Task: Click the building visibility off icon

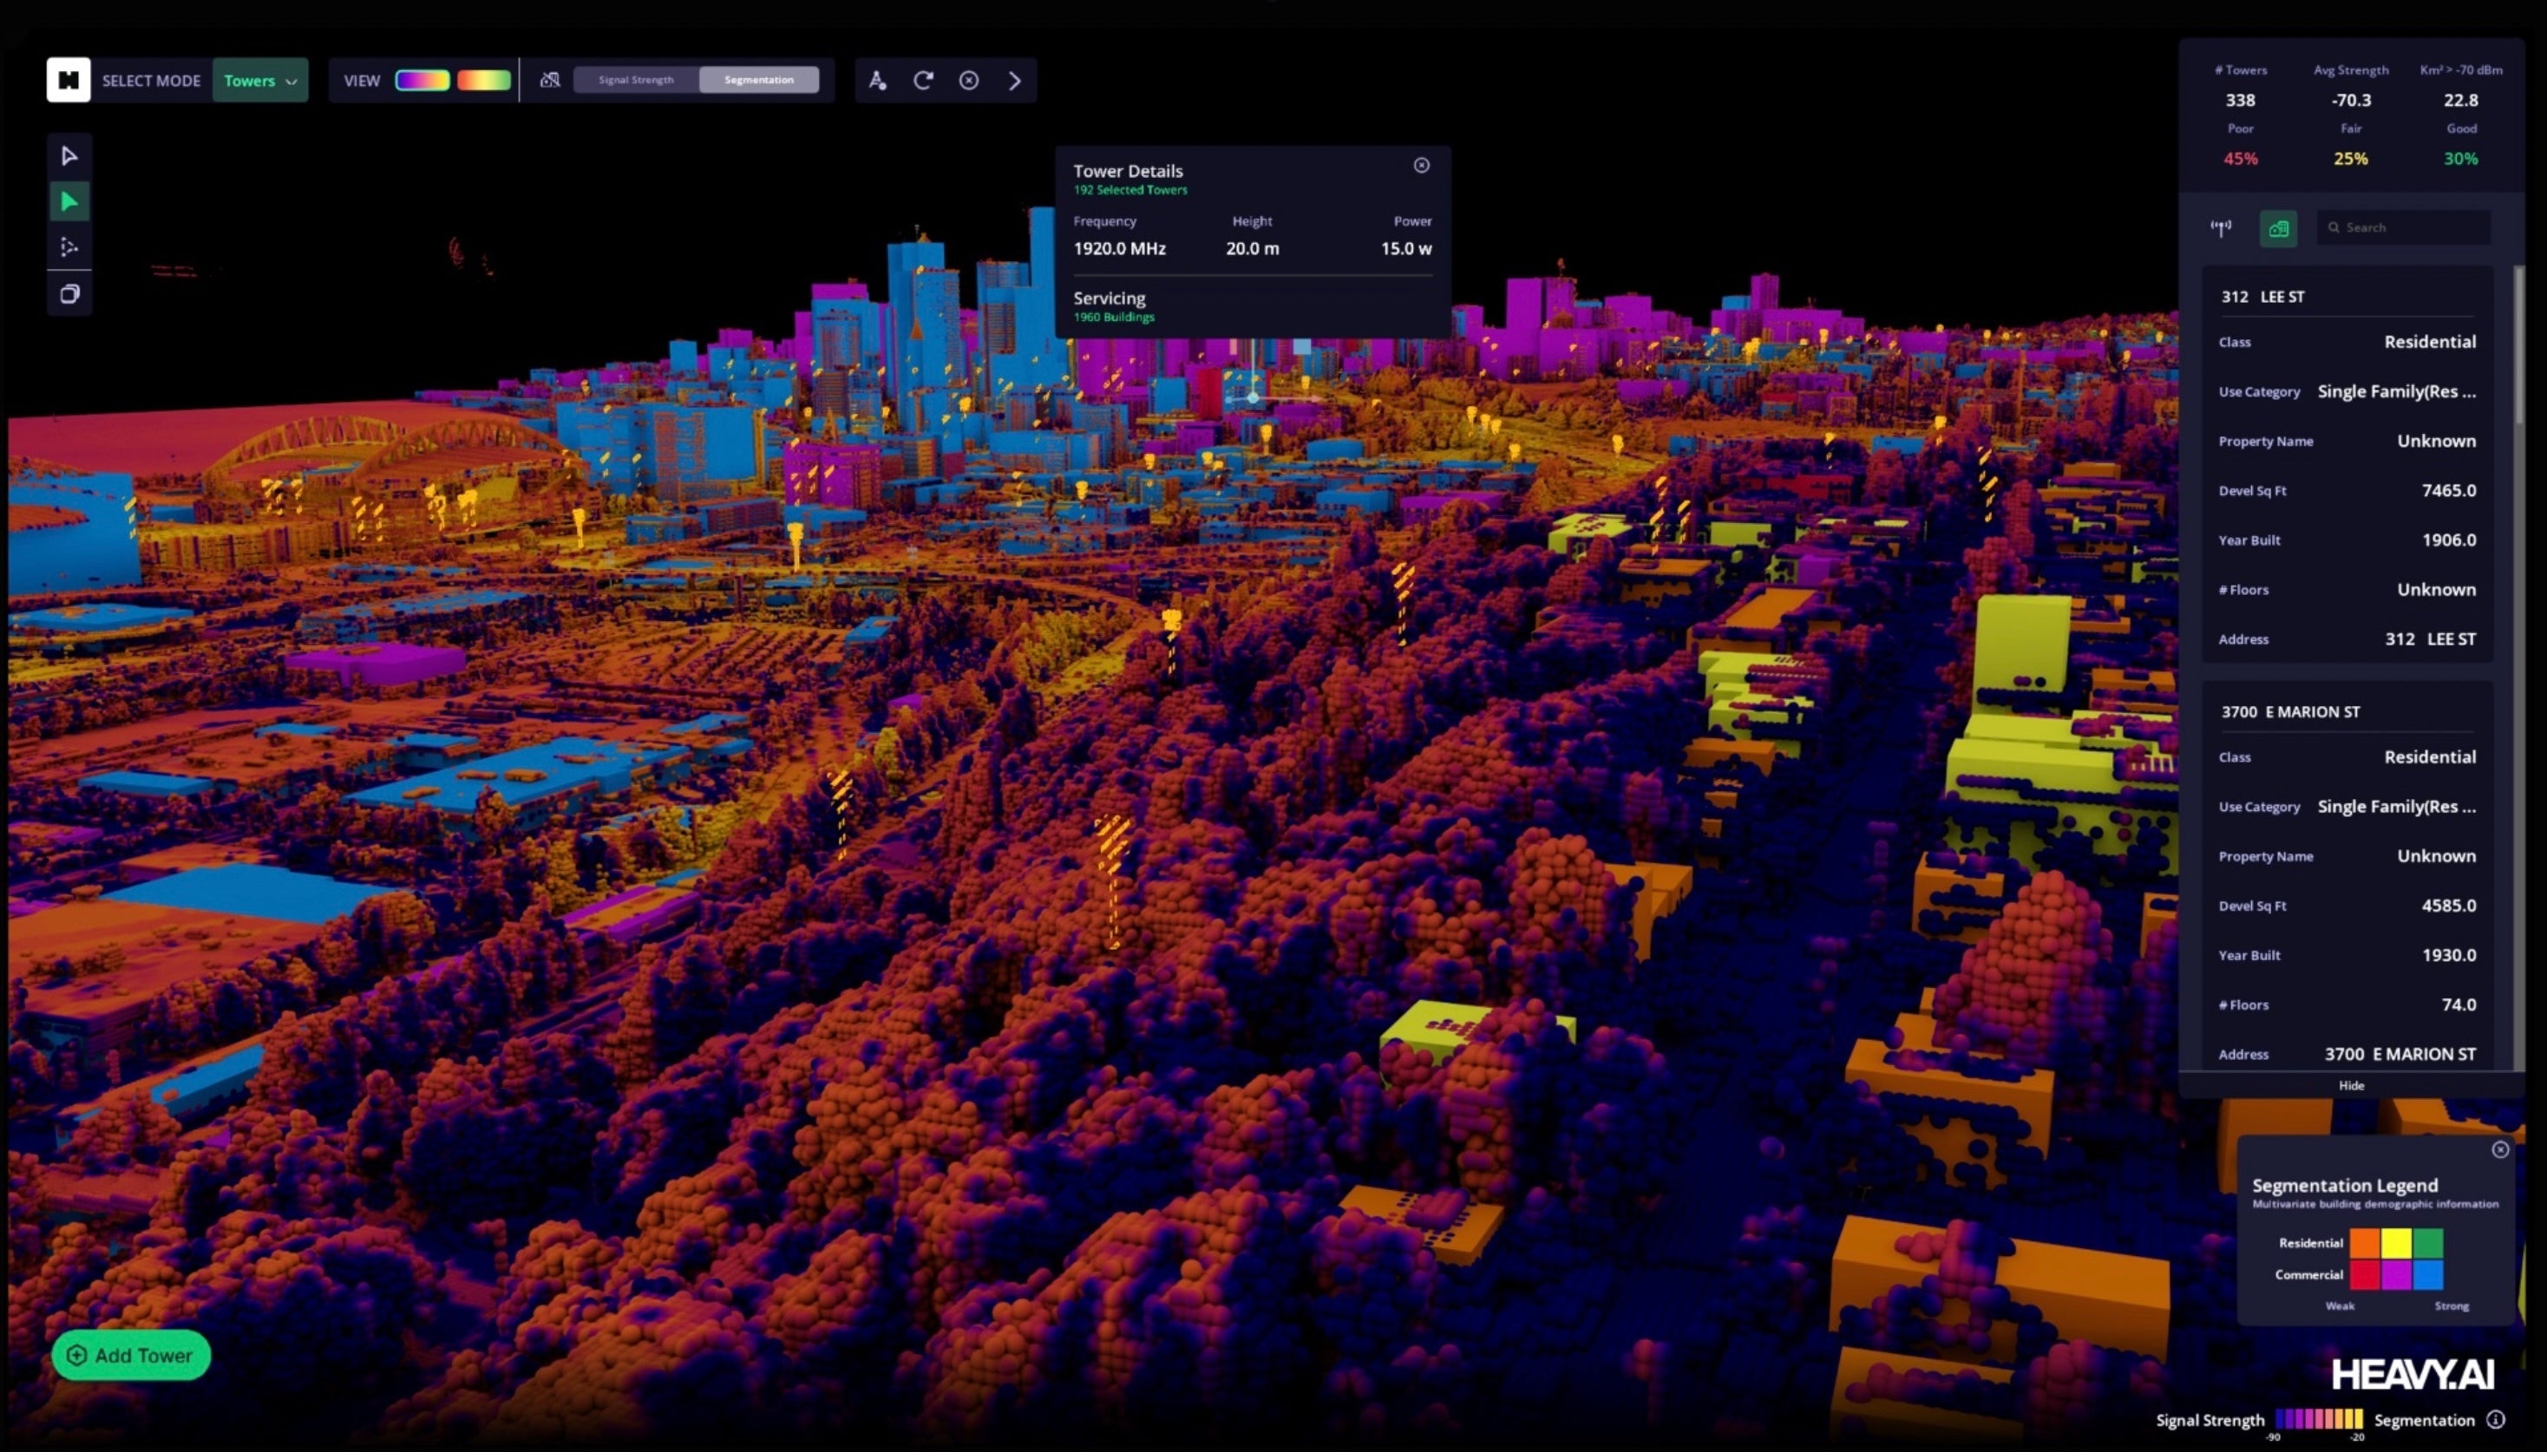Action: point(549,80)
